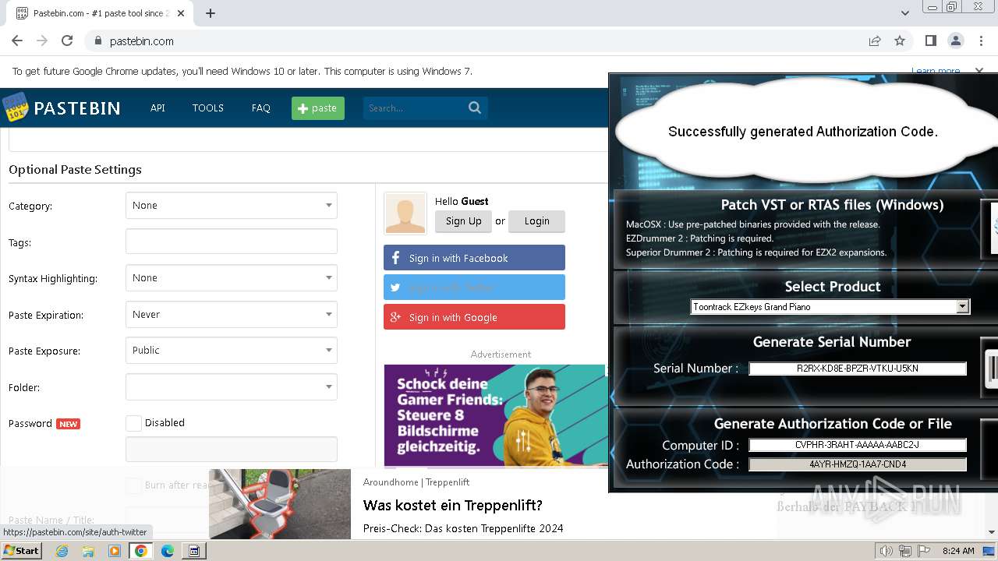Open the File Explorer taskbar icon

[88, 551]
